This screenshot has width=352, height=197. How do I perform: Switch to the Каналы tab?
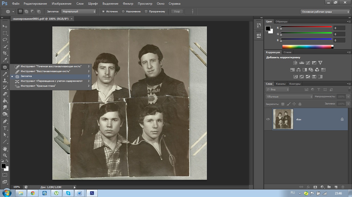[x=280, y=84]
